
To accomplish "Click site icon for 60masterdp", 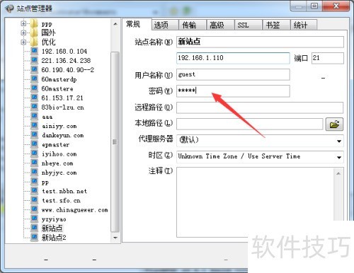I will click(x=34, y=79).
